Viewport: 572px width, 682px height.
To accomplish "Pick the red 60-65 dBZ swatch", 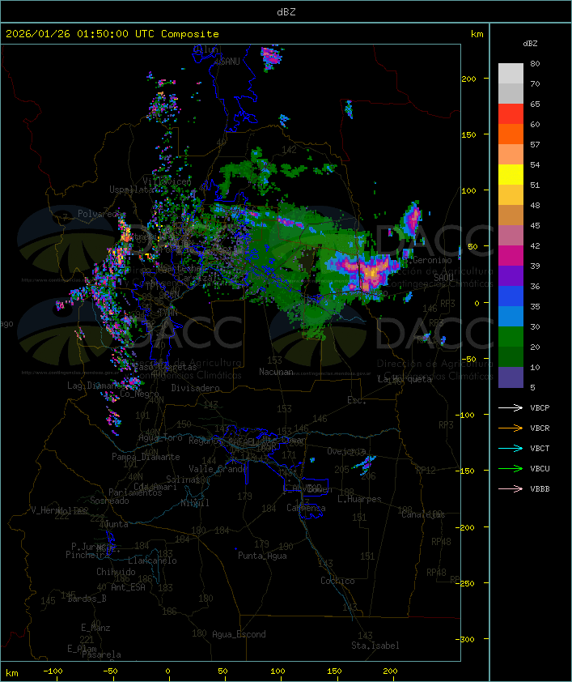I will [x=511, y=114].
